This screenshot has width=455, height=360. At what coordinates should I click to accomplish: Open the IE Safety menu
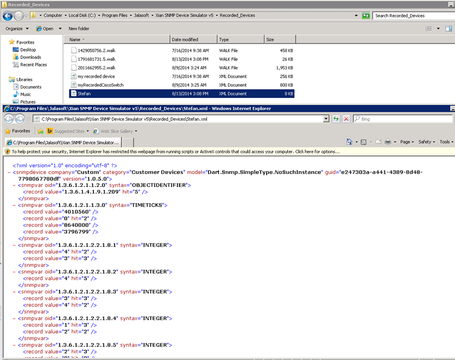tap(426, 142)
